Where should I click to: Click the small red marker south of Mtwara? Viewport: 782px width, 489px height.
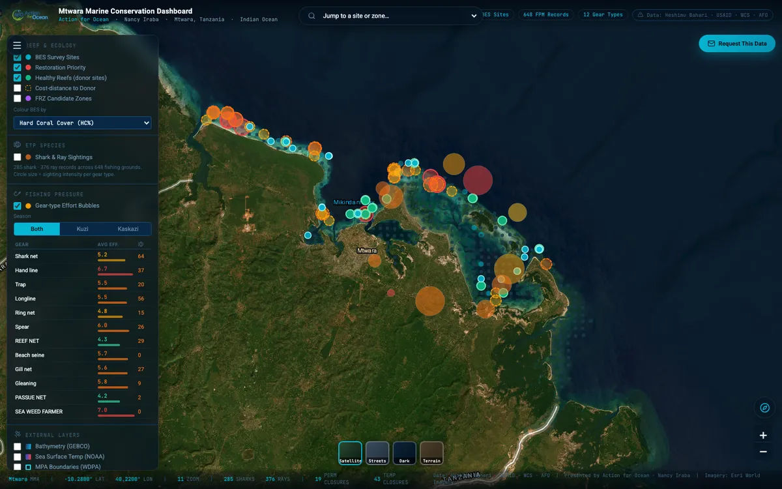[x=391, y=293]
